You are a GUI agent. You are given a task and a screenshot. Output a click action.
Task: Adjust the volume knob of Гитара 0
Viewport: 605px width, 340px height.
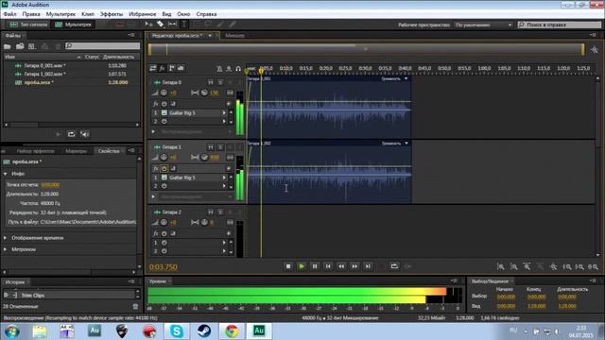tap(164, 93)
